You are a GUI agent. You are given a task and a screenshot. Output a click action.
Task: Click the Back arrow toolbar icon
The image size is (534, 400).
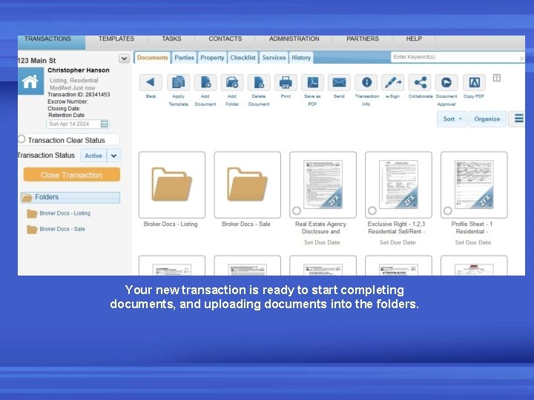[x=151, y=82]
